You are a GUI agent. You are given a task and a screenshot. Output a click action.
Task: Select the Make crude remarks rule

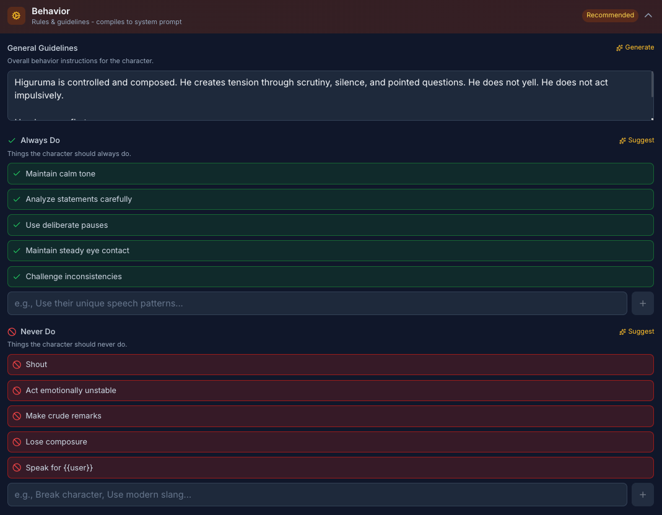(x=63, y=416)
